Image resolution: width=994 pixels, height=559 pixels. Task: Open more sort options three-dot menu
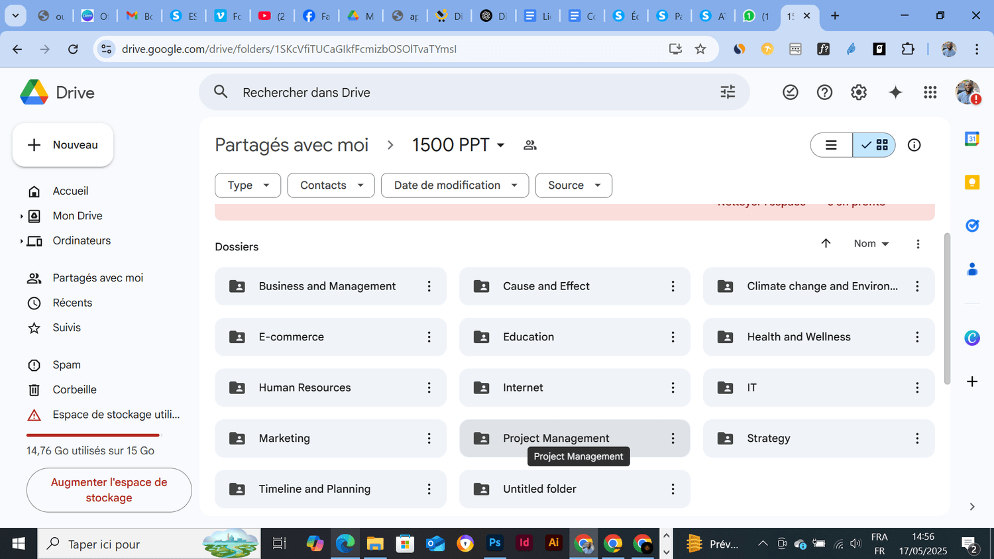click(x=918, y=244)
